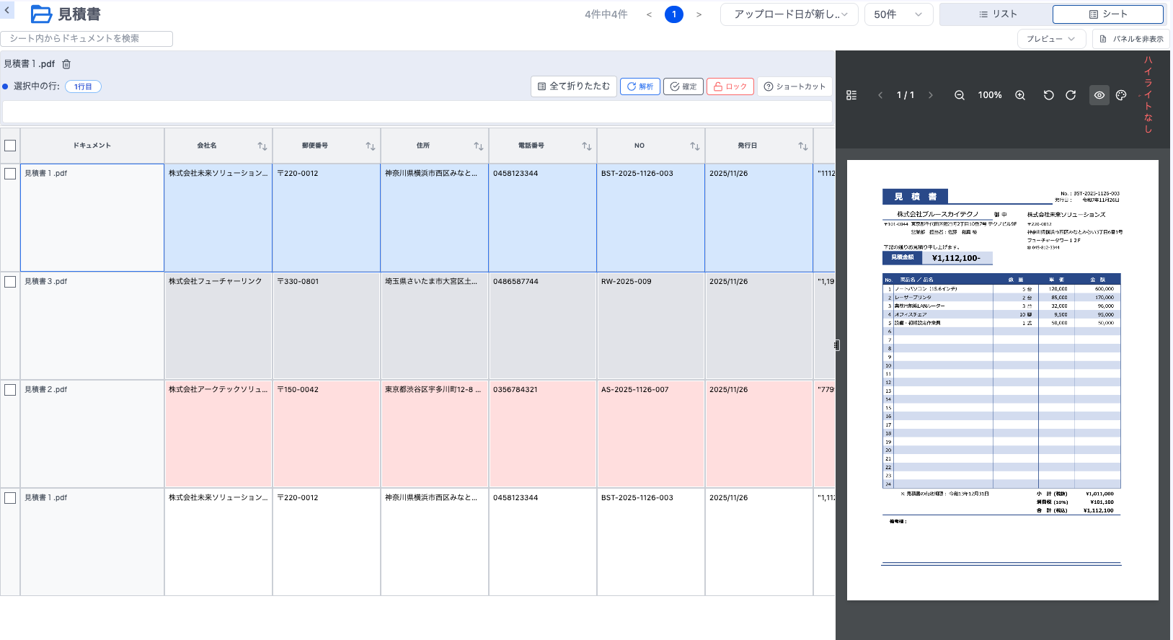Open the 50件 page size dropdown
Viewport: 1173px width, 640px height.
coord(898,14)
